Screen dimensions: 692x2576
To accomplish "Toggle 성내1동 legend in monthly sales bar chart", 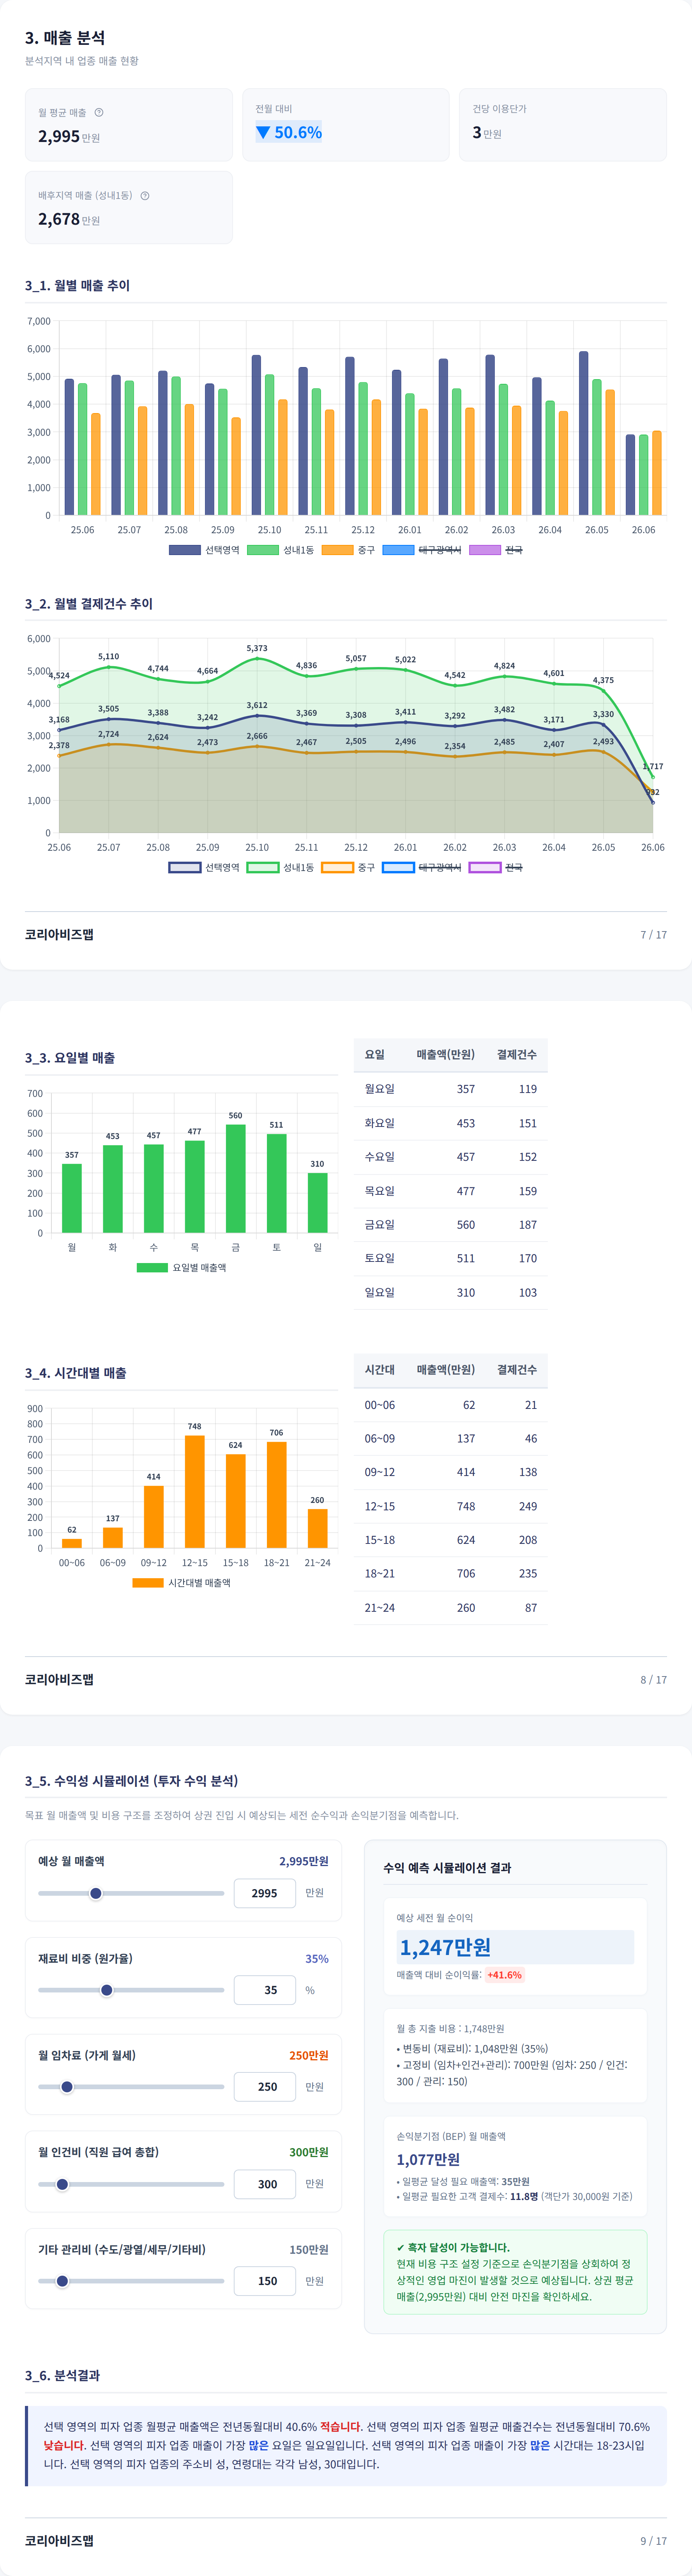I will pos(281,550).
